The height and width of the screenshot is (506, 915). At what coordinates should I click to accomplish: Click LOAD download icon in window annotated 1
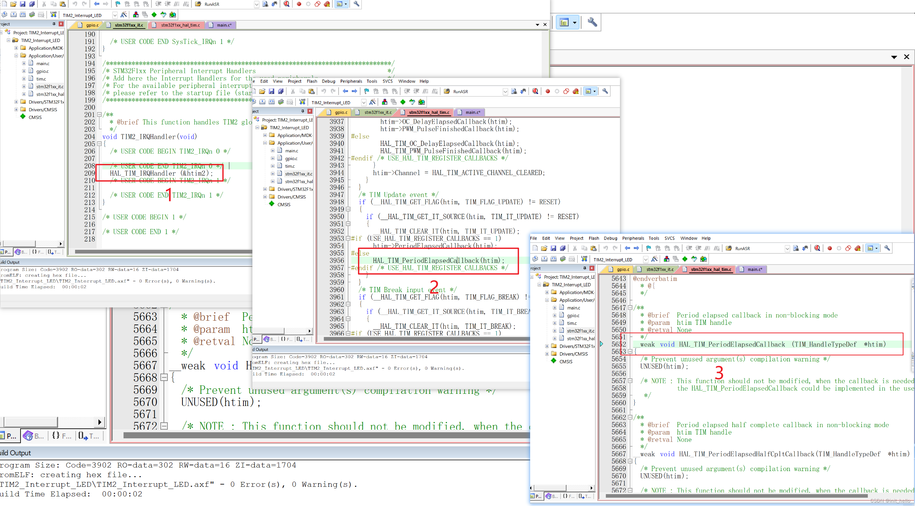pos(53,14)
